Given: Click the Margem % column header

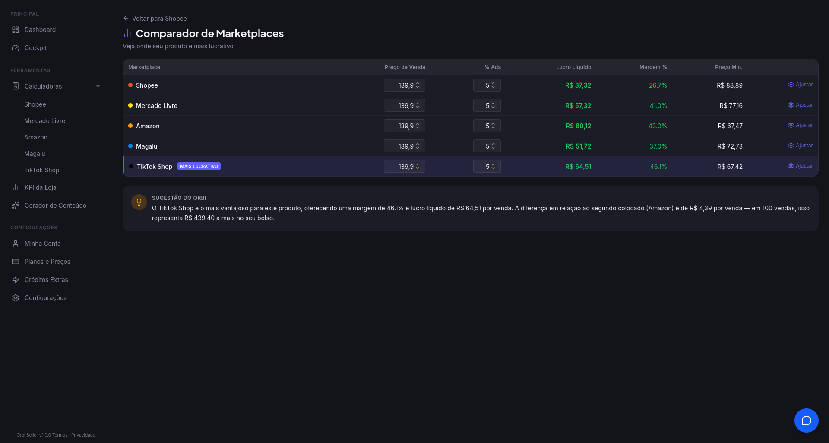Looking at the screenshot, I should [x=653, y=67].
